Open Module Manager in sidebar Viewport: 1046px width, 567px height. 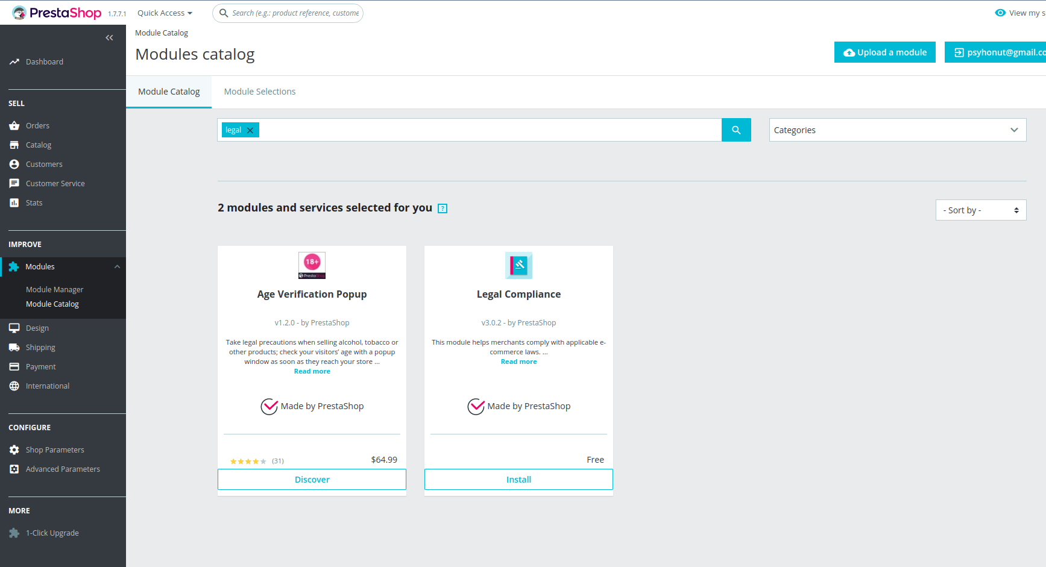[x=54, y=290]
